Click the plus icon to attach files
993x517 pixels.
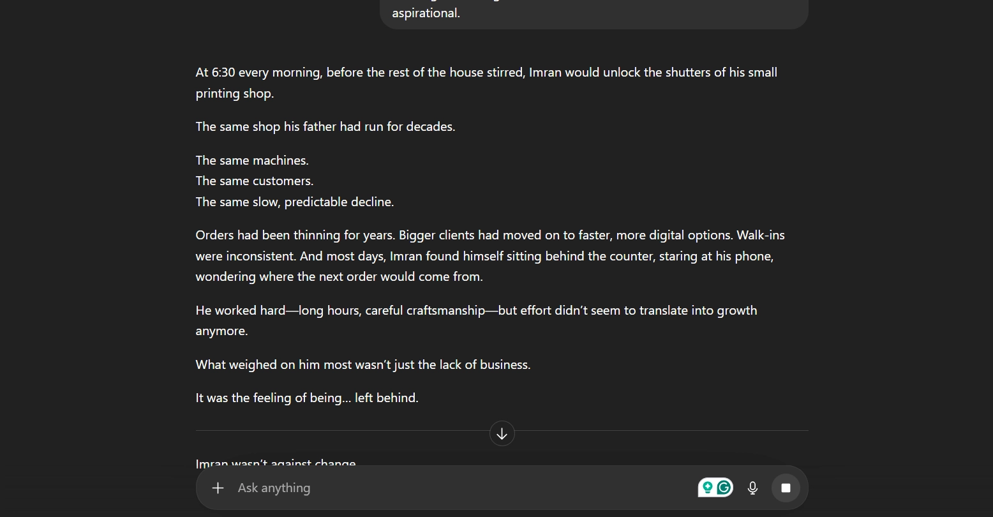coord(218,488)
